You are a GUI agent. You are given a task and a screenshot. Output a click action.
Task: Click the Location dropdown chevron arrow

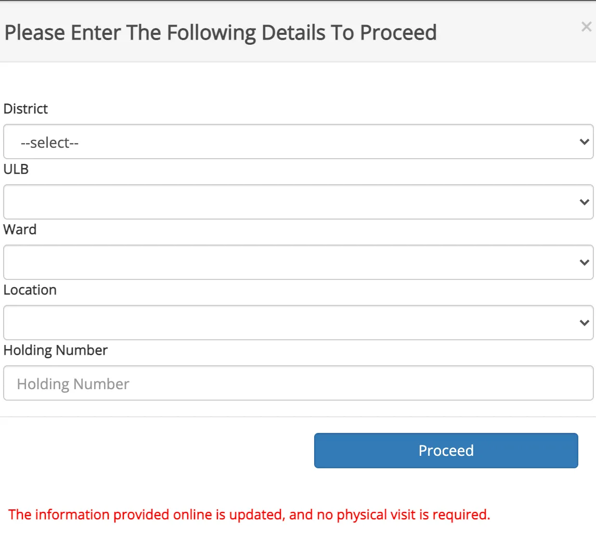[585, 323]
